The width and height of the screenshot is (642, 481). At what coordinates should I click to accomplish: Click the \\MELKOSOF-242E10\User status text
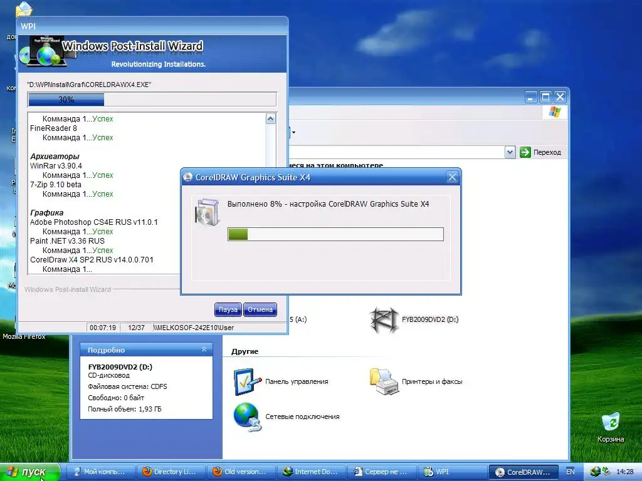(194, 328)
